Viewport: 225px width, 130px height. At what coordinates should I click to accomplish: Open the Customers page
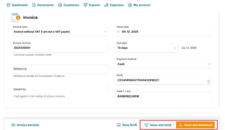click(69, 5)
